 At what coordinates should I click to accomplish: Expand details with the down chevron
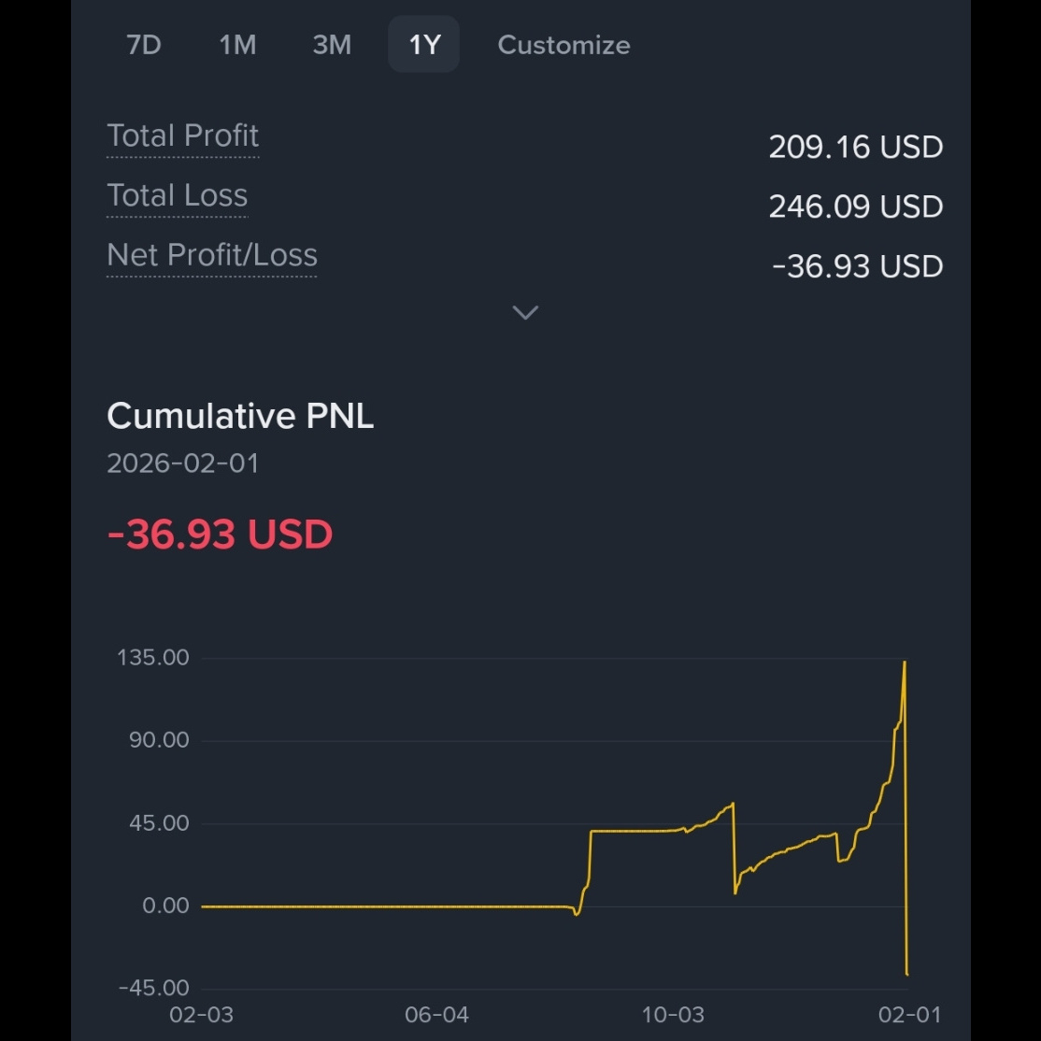525,312
